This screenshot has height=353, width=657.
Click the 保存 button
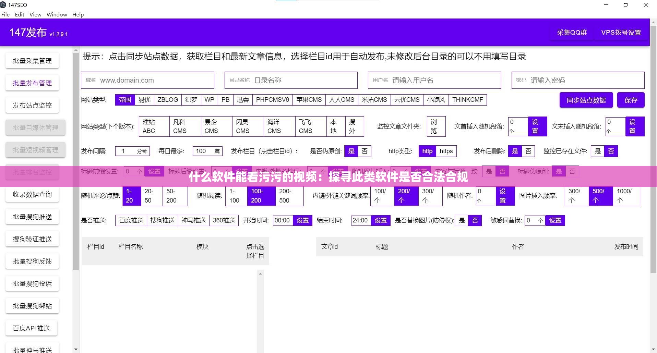click(631, 100)
